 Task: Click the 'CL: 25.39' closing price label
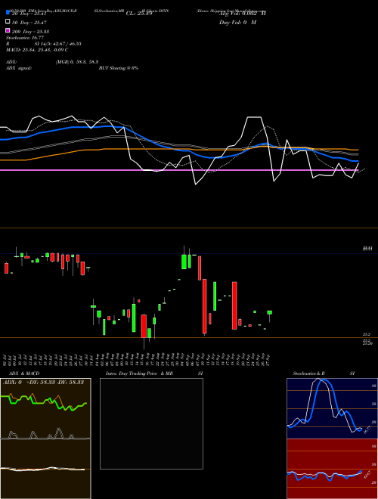139,14
